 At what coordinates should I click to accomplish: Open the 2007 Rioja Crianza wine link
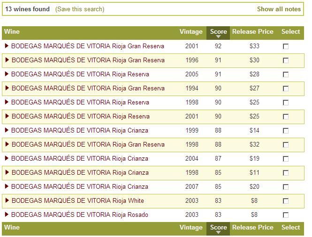[80, 186]
